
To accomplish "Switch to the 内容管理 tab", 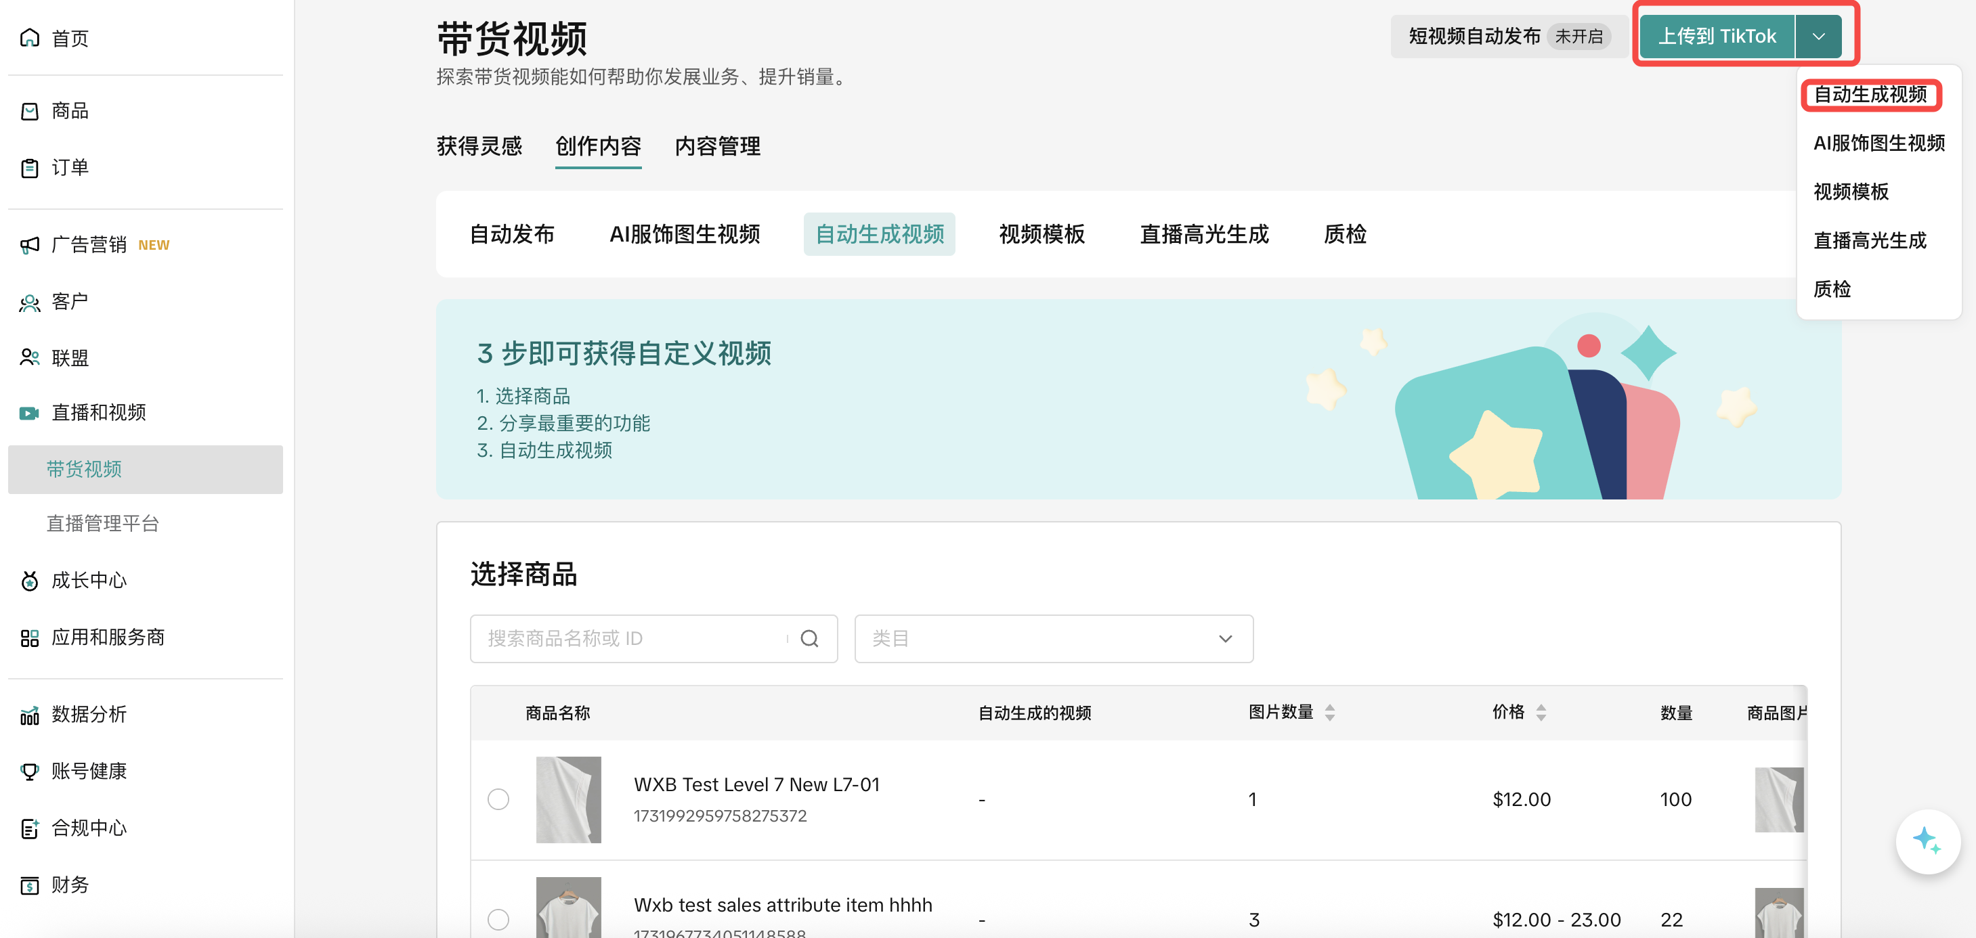I will pyautogui.click(x=717, y=146).
